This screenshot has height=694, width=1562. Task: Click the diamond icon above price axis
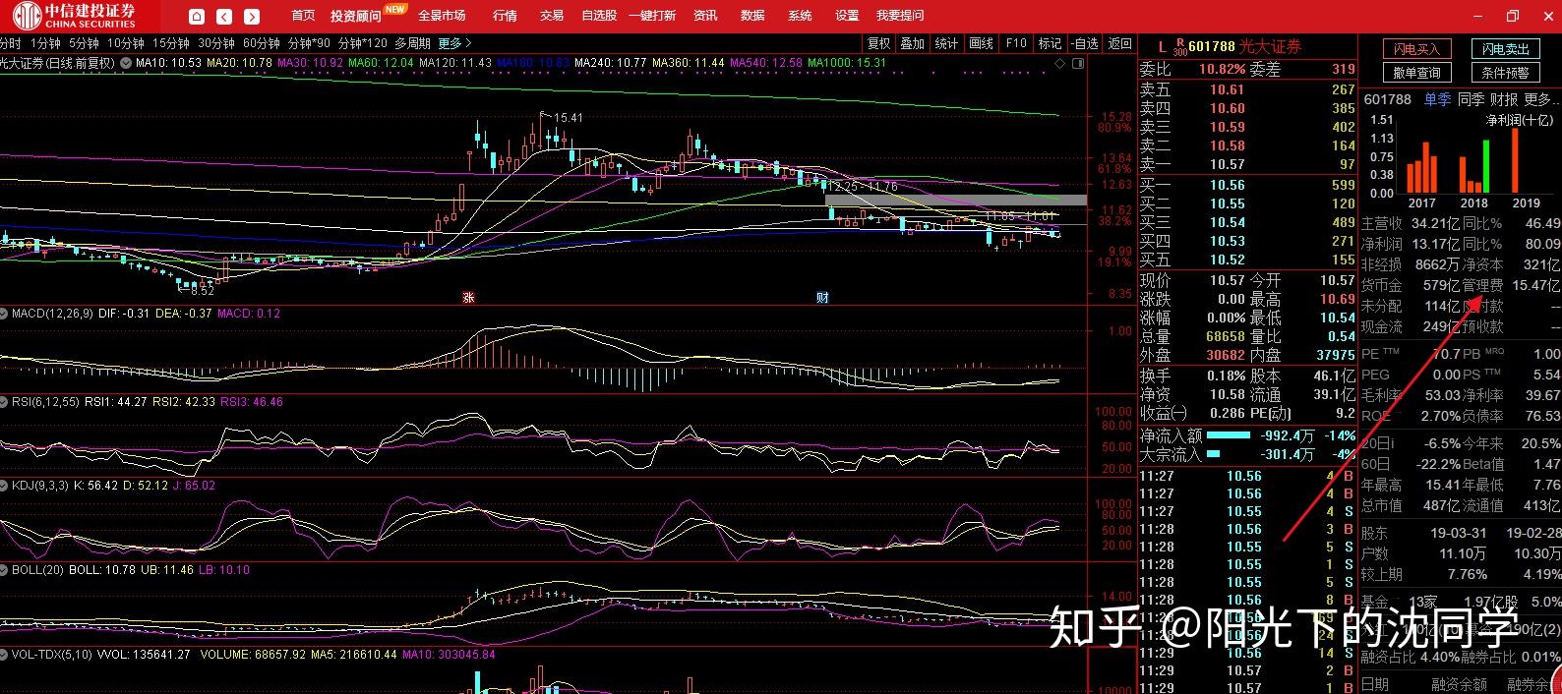(1059, 63)
